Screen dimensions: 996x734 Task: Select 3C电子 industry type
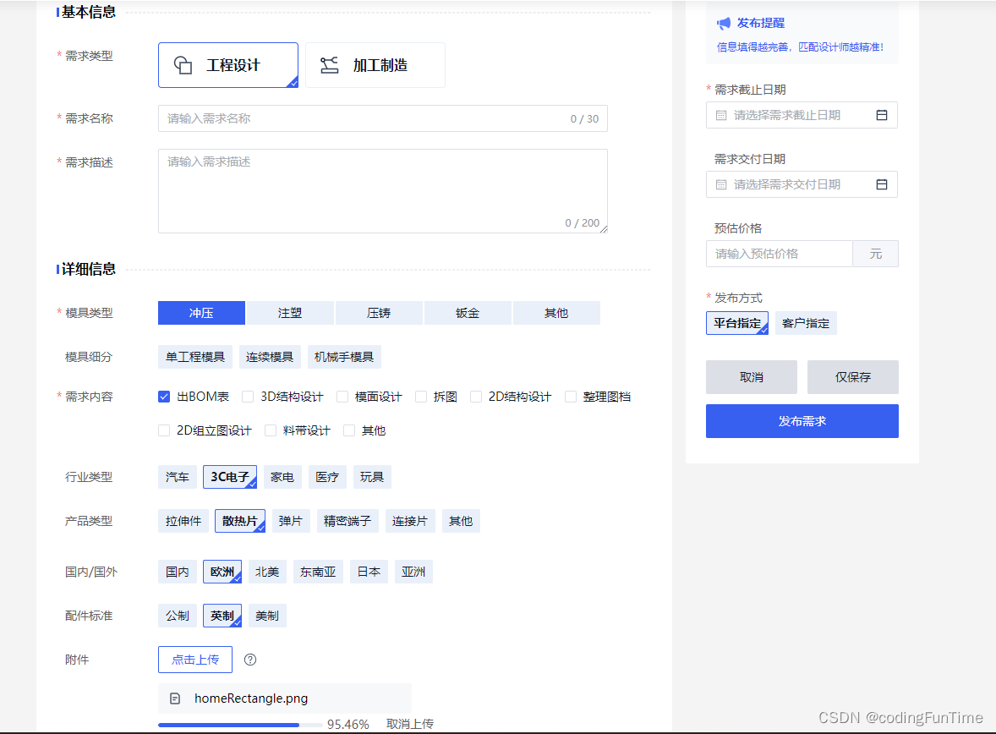[230, 477]
